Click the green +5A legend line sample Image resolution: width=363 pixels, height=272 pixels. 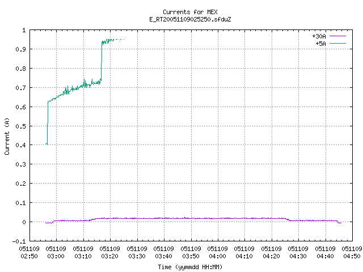pos(337,43)
